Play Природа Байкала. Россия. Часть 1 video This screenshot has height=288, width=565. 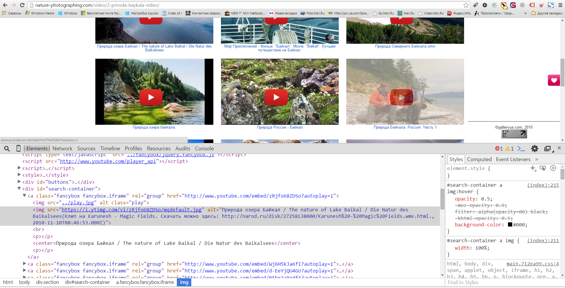tap(405, 92)
